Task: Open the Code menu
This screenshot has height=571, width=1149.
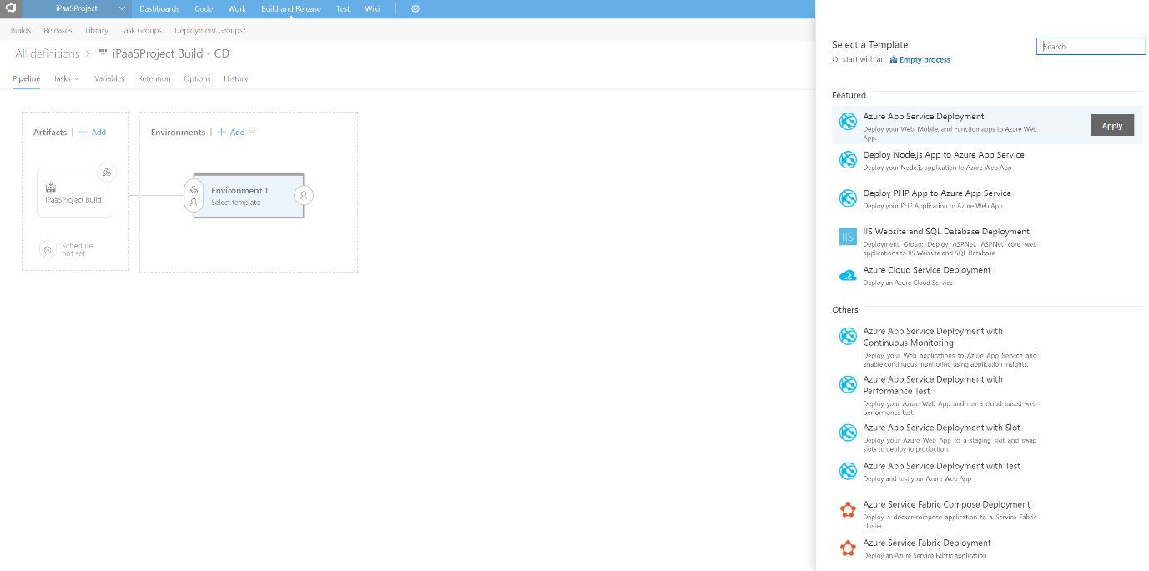Action: pos(204,9)
